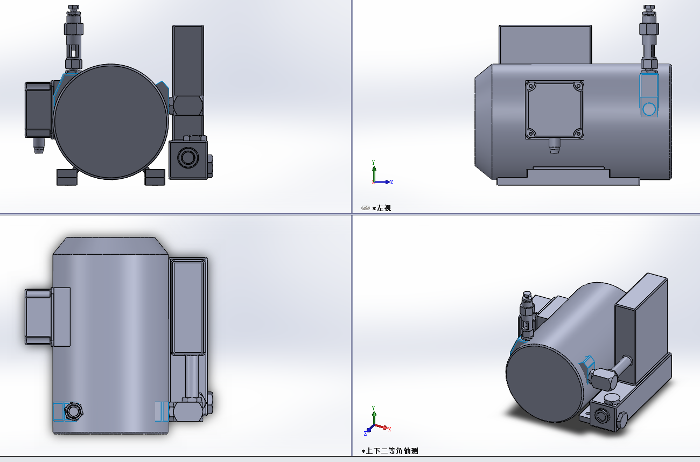700x462 pixels.
Task: Select the square junction box cover in 左视 viewport
Action: coord(555,109)
